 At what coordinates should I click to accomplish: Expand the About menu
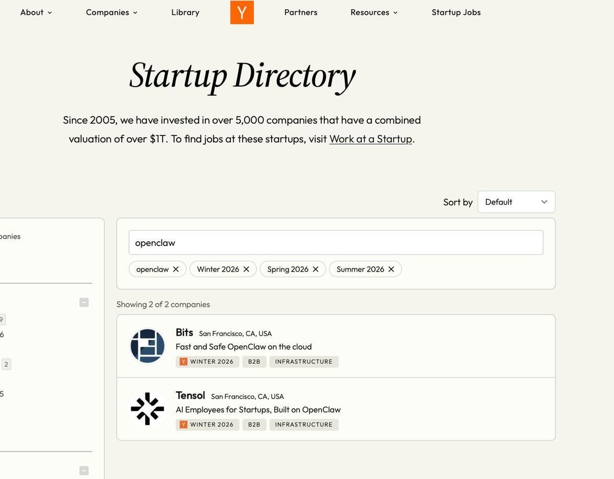click(x=36, y=12)
